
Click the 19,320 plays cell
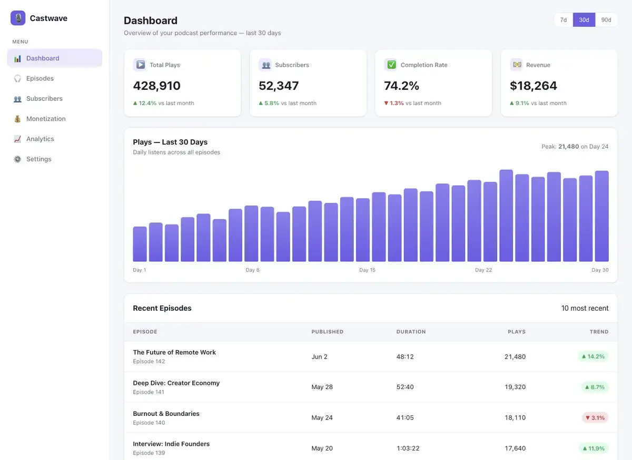click(515, 387)
